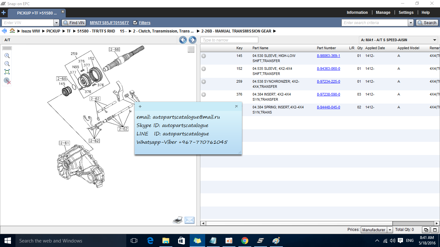Toggle the diagram toolbar grip handle
This screenshot has width=440, height=247.
coord(7,48)
